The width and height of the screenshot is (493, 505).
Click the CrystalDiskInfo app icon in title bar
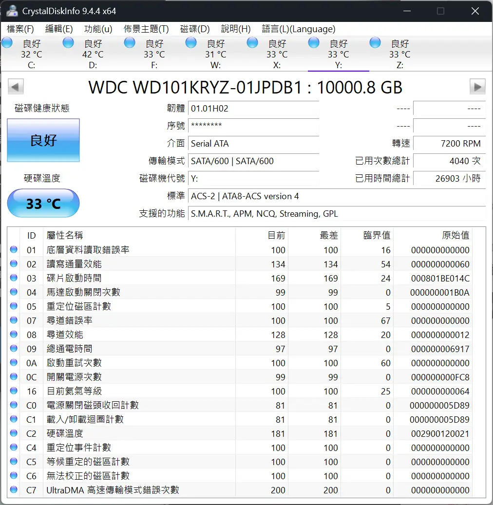(x=12, y=11)
